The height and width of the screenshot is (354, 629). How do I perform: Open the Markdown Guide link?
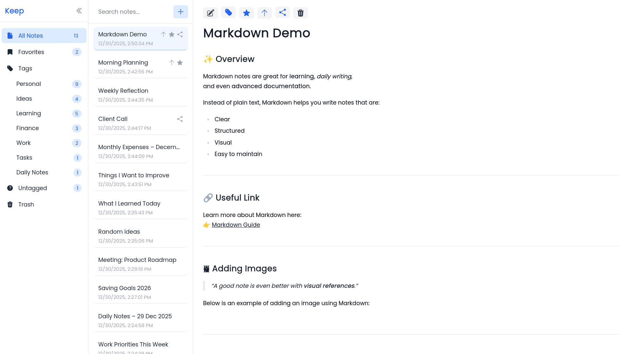[x=236, y=225]
